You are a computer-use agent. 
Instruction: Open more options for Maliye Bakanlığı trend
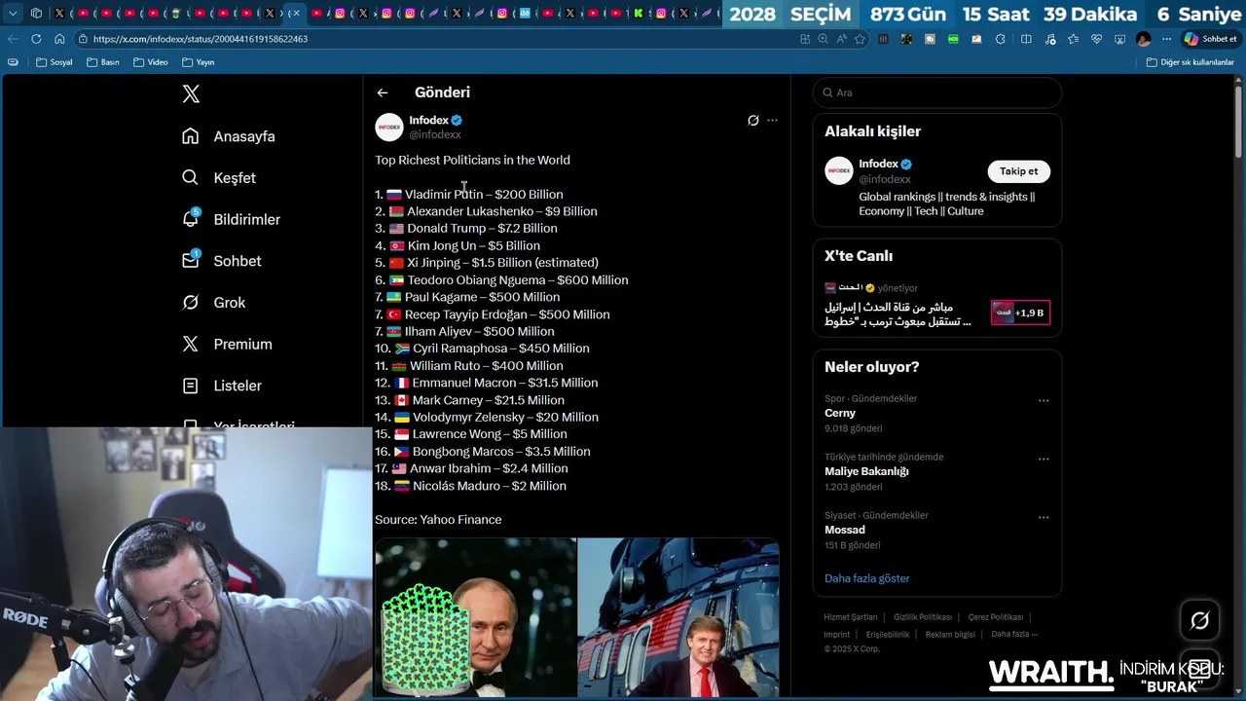(x=1044, y=459)
